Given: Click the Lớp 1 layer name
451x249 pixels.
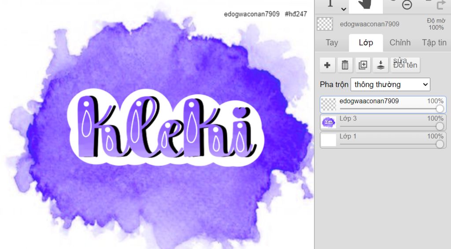Looking at the screenshot, I should coord(348,136).
